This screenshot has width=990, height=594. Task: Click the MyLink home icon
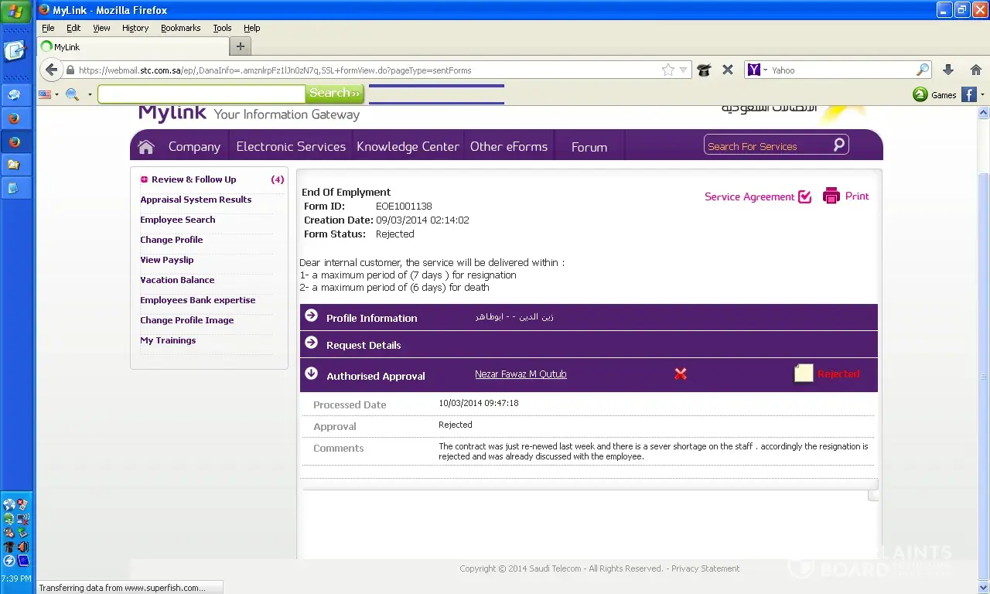click(x=146, y=147)
